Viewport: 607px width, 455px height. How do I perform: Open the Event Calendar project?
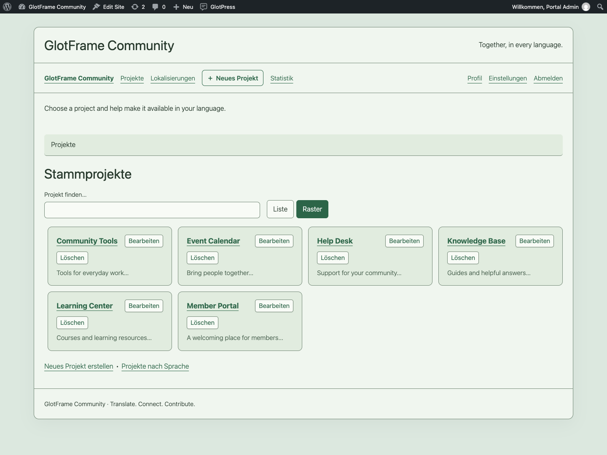pos(213,241)
